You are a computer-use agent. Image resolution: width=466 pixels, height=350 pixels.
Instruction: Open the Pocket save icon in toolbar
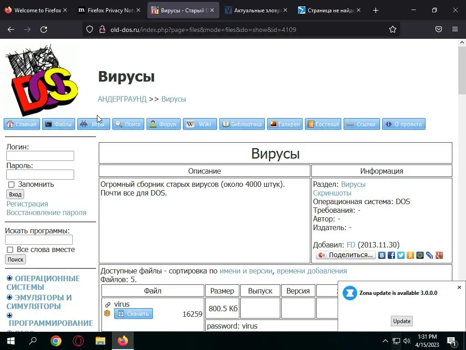coord(439,30)
